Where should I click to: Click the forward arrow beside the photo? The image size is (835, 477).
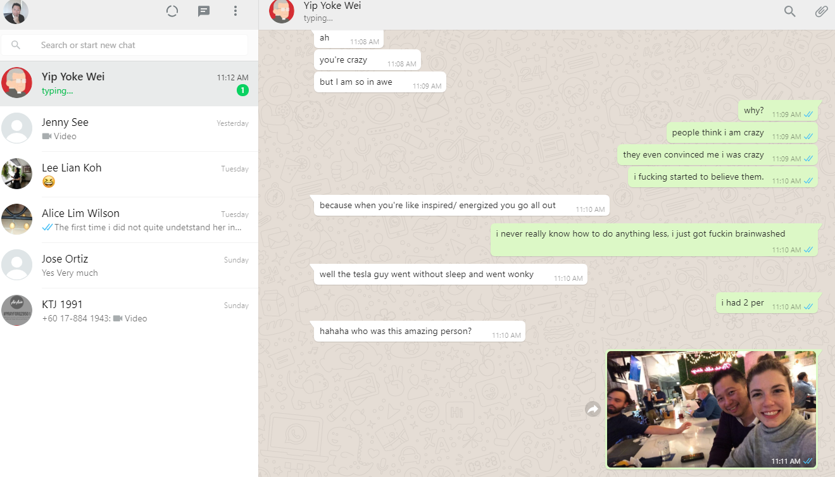click(x=593, y=409)
